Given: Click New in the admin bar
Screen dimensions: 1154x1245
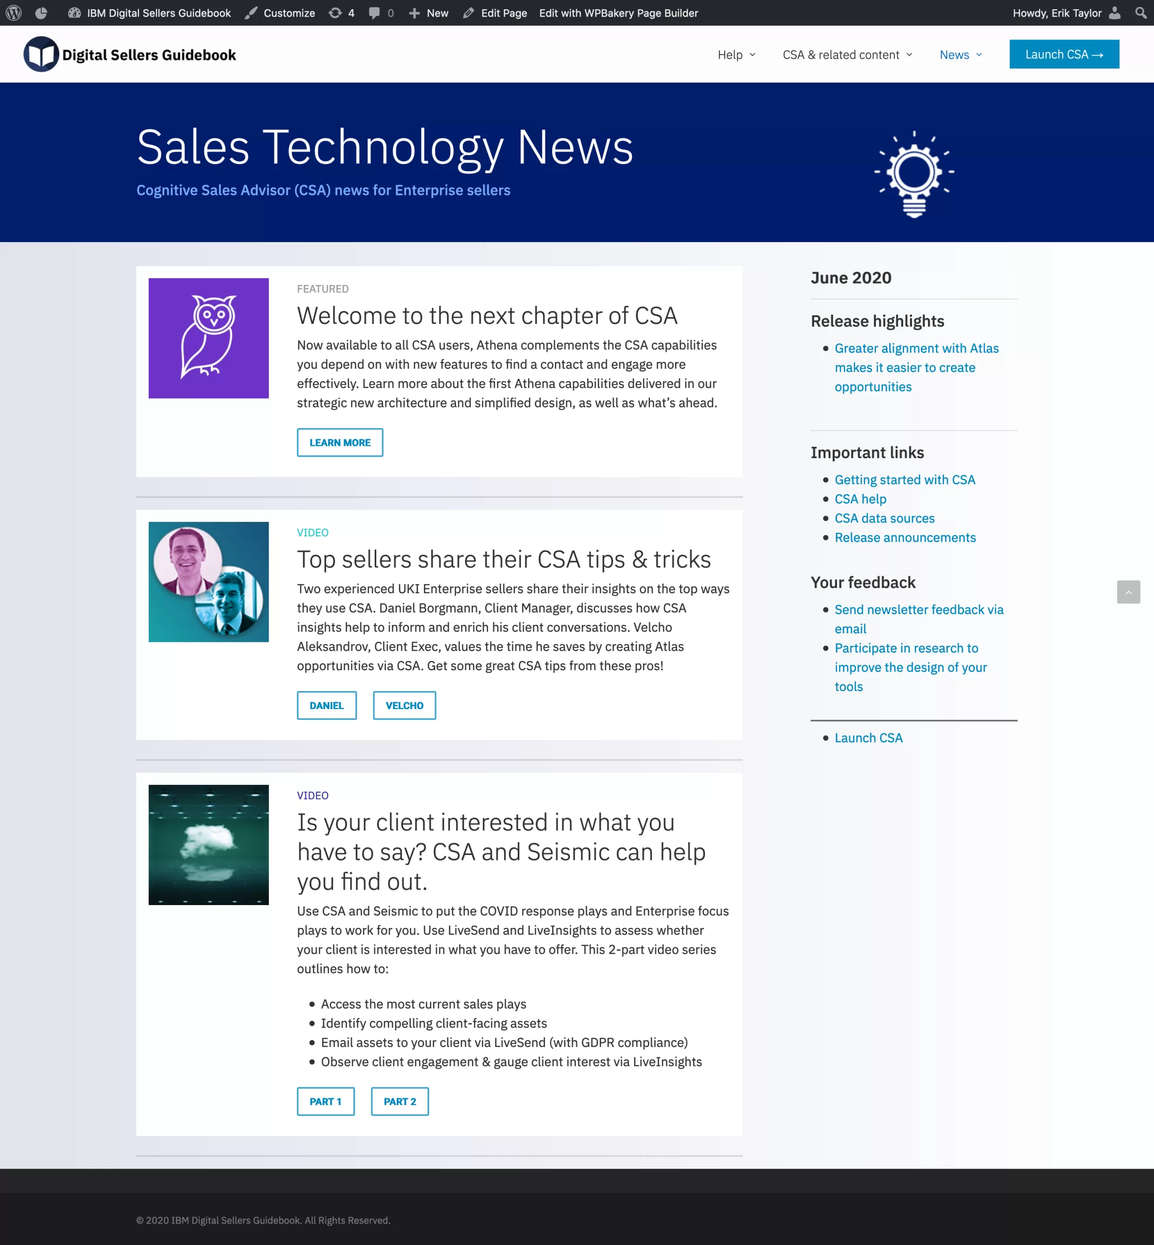Looking at the screenshot, I should (428, 13).
